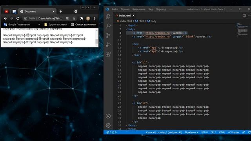The image size is (251, 141).
Task: Open the Chrome three-dot menu
Action: coord(94,18)
